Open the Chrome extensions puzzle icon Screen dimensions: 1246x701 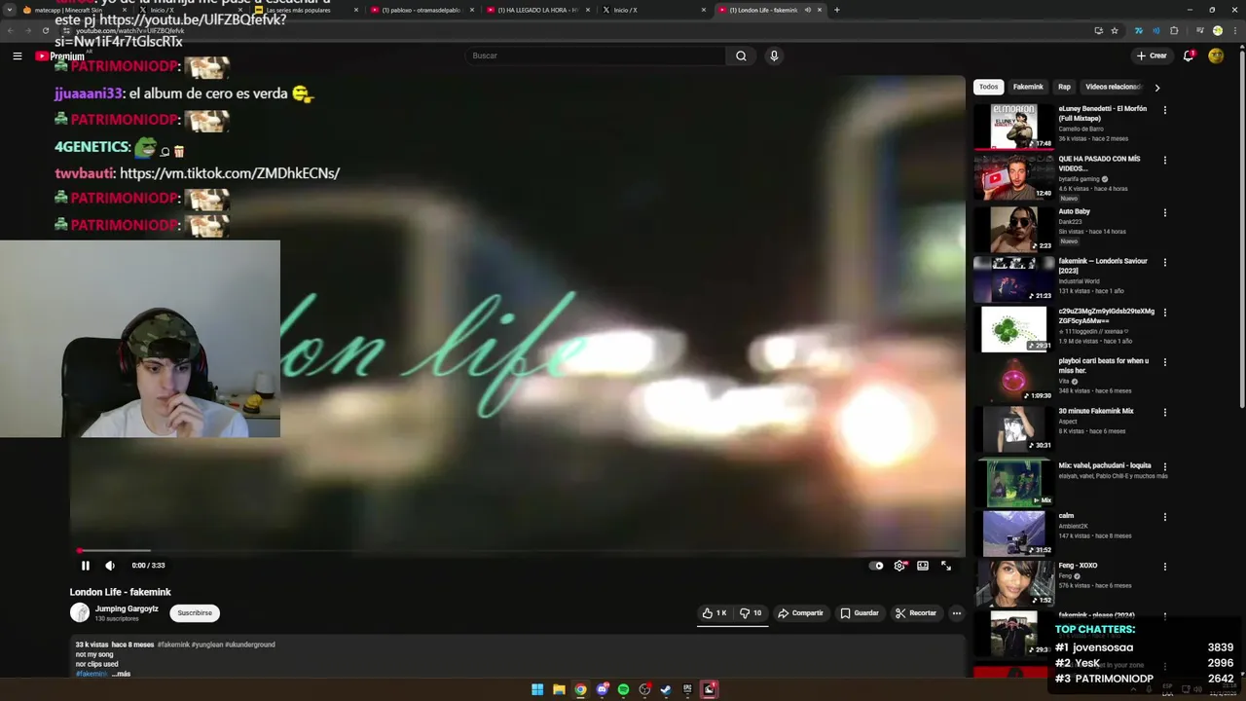pos(1174,30)
